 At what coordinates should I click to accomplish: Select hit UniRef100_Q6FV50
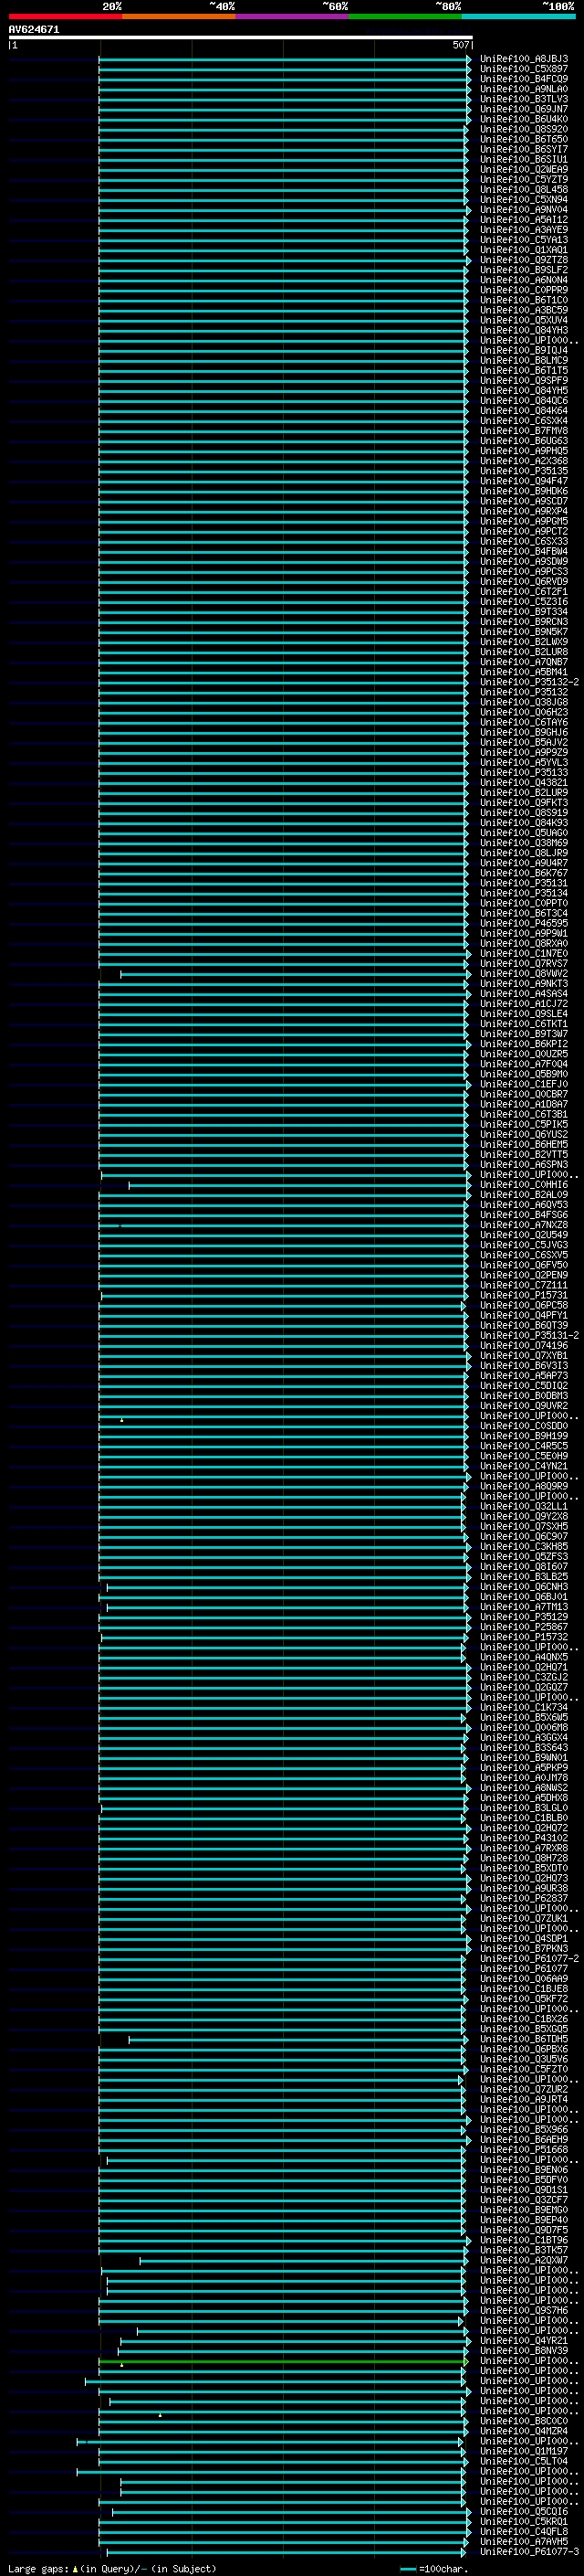coord(524,1265)
